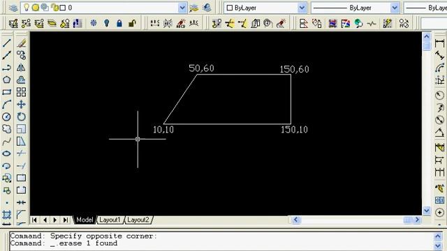The image size is (447, 251).
Task: Select the Hatch tool
Action: tap(7, 215)
